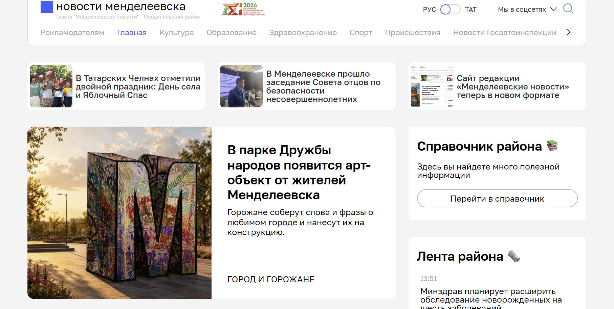Click the Лента района heading

460,256
